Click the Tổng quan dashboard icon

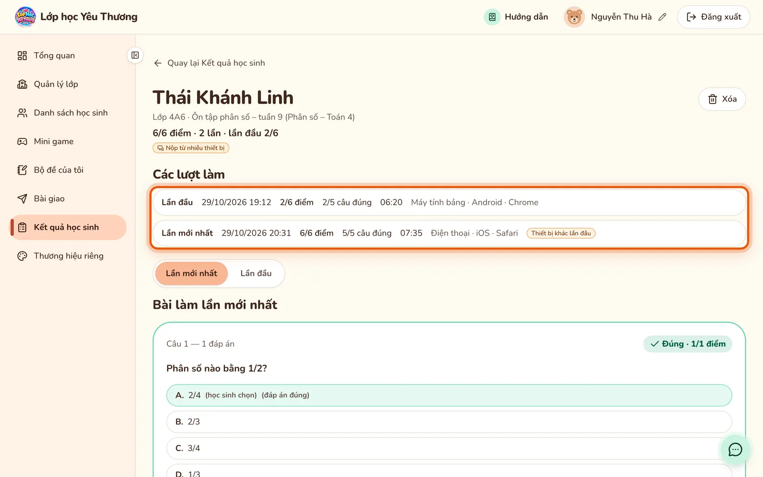pos(22,55)
